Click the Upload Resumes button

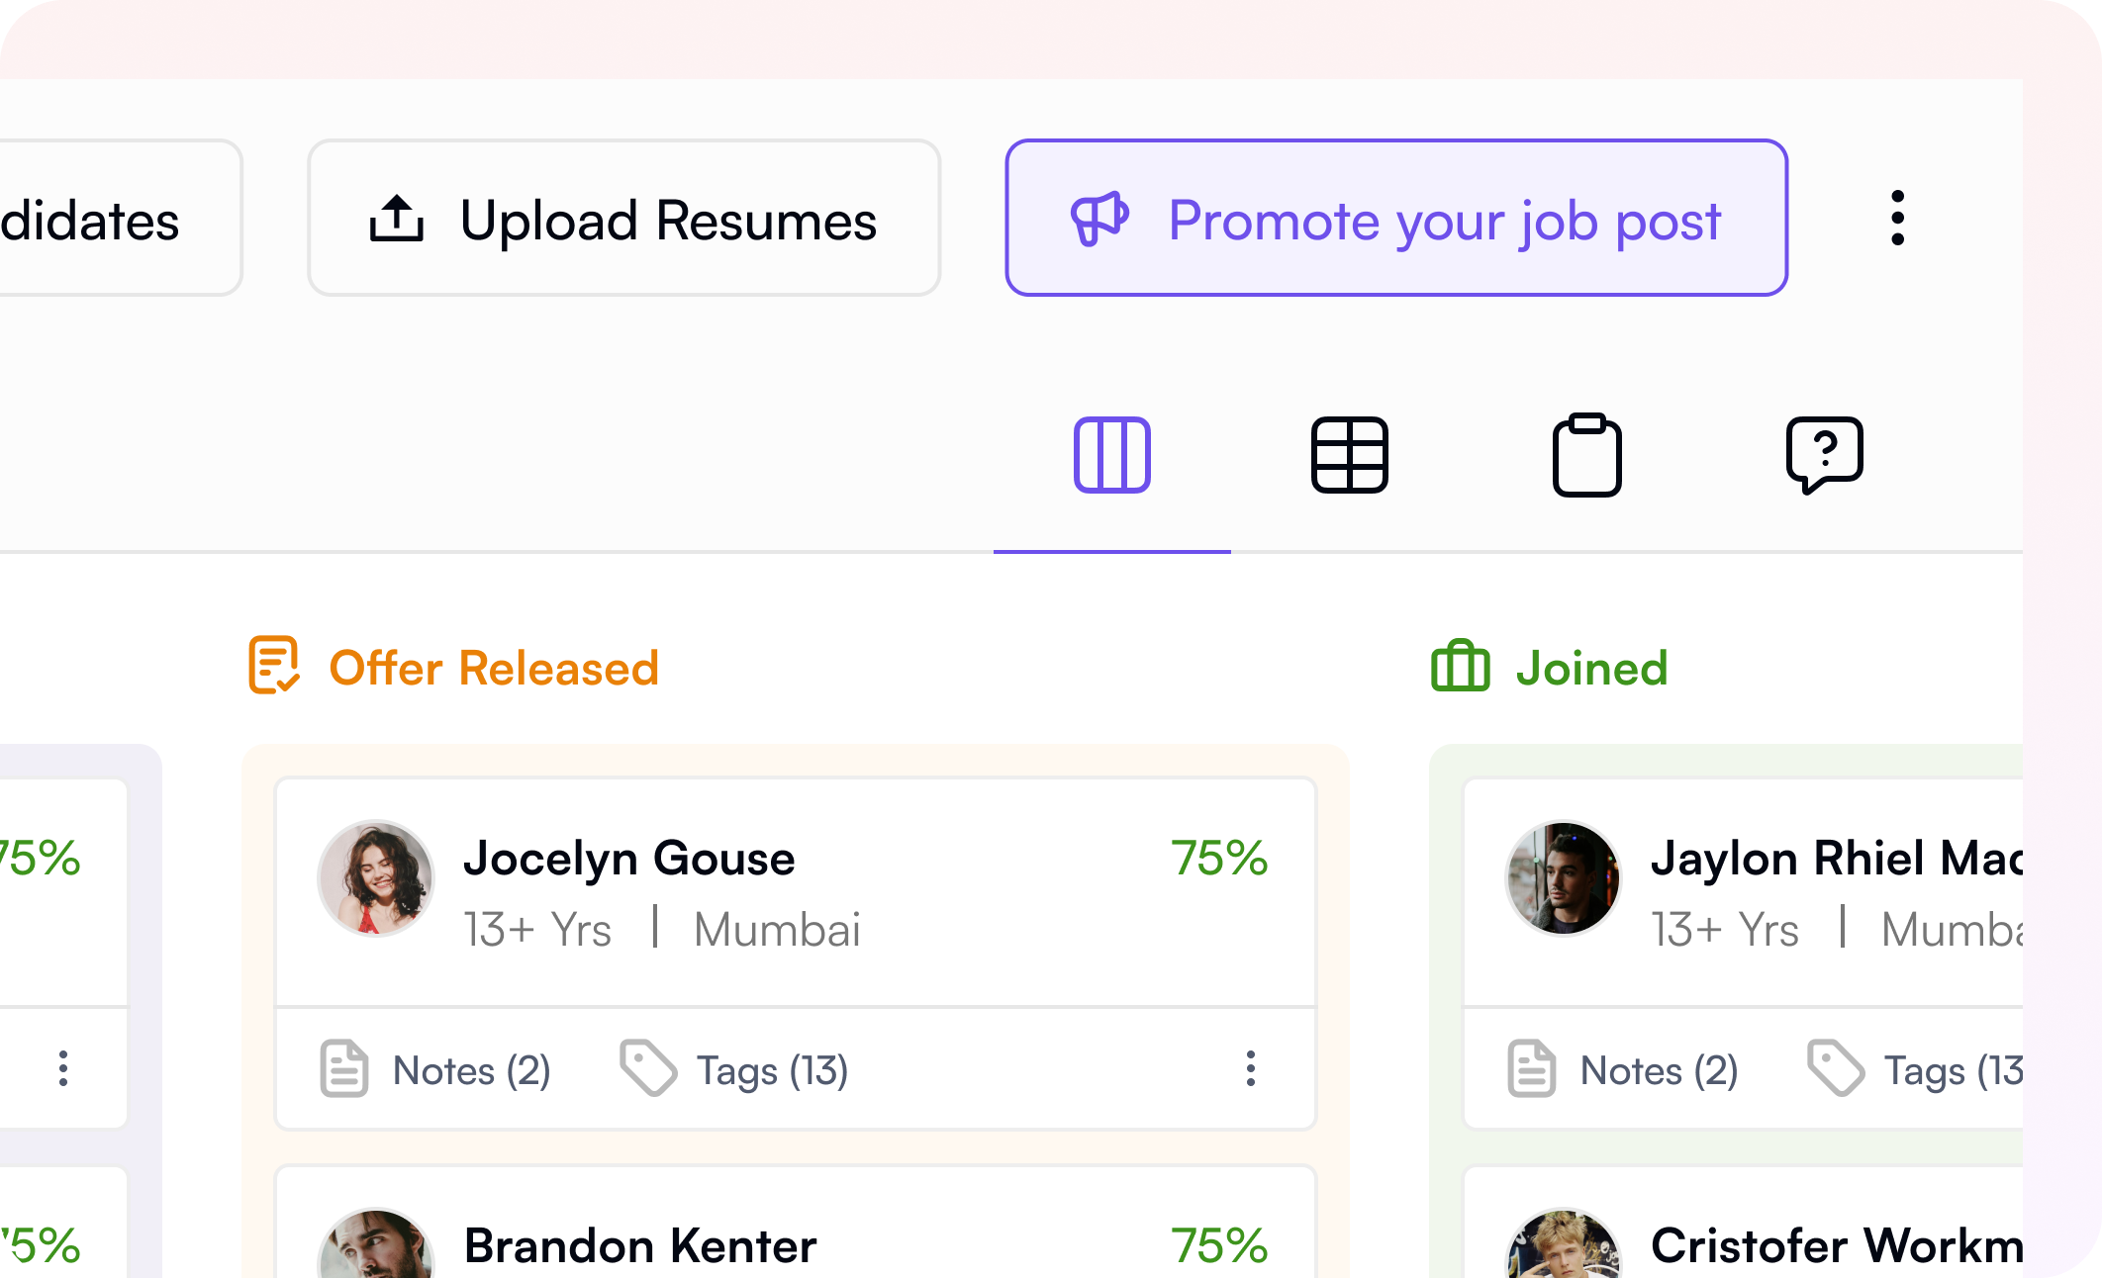click(623, 219)
